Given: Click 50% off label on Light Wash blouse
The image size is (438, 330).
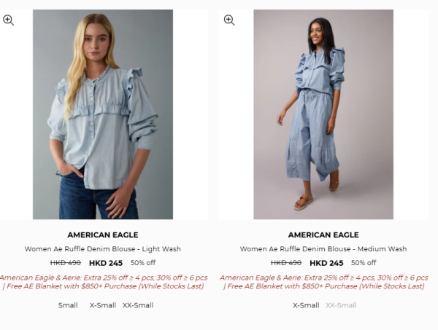Looking at the screenshot, I should [x=143, y=263].
